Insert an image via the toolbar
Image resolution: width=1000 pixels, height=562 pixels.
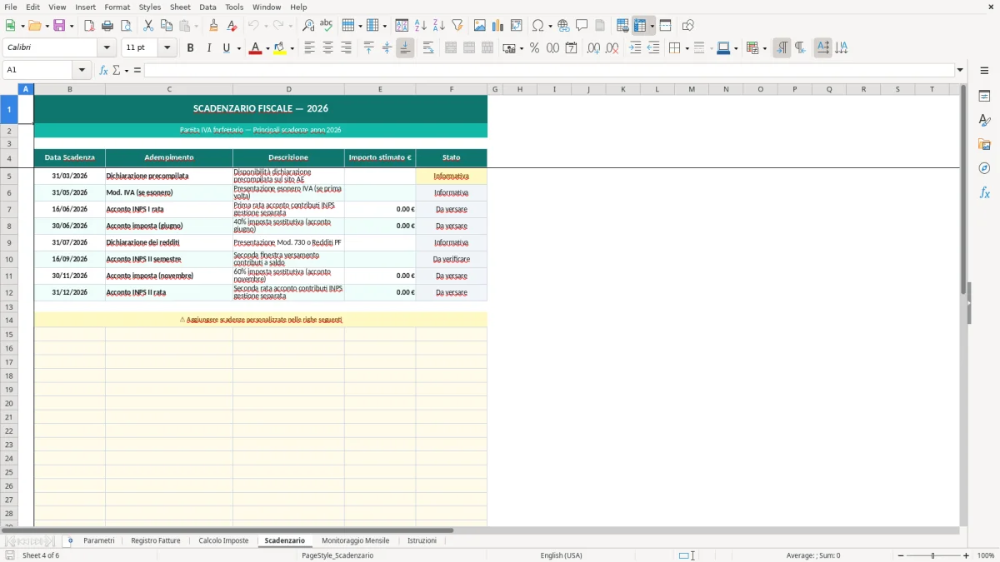(x=480, y=26)
